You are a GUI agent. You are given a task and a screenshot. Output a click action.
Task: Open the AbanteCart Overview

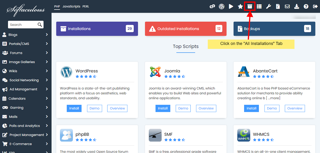pos(295,108)
